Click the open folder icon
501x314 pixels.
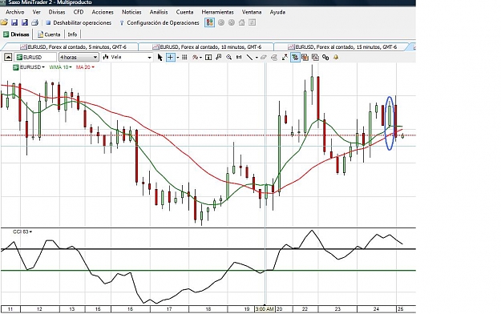click(4, 22)
